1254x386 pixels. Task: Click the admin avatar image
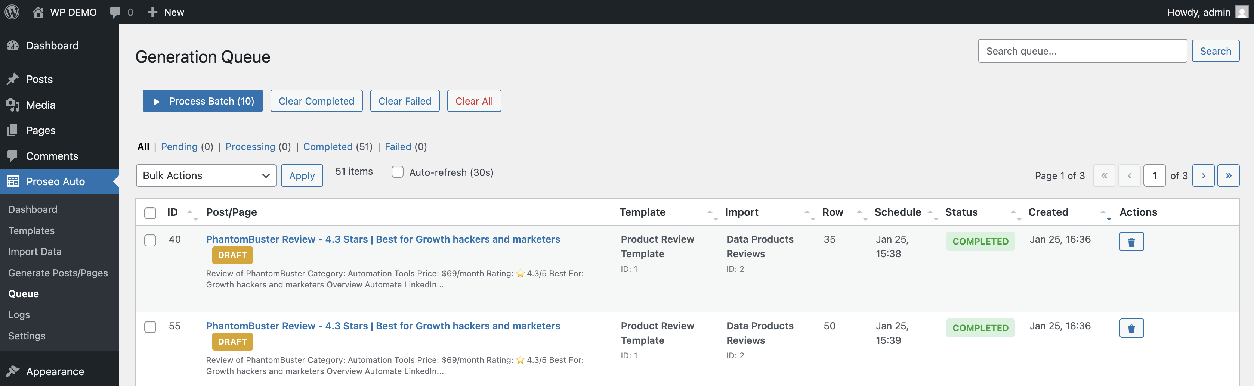pyautogui.click(x=1241, y=12)
